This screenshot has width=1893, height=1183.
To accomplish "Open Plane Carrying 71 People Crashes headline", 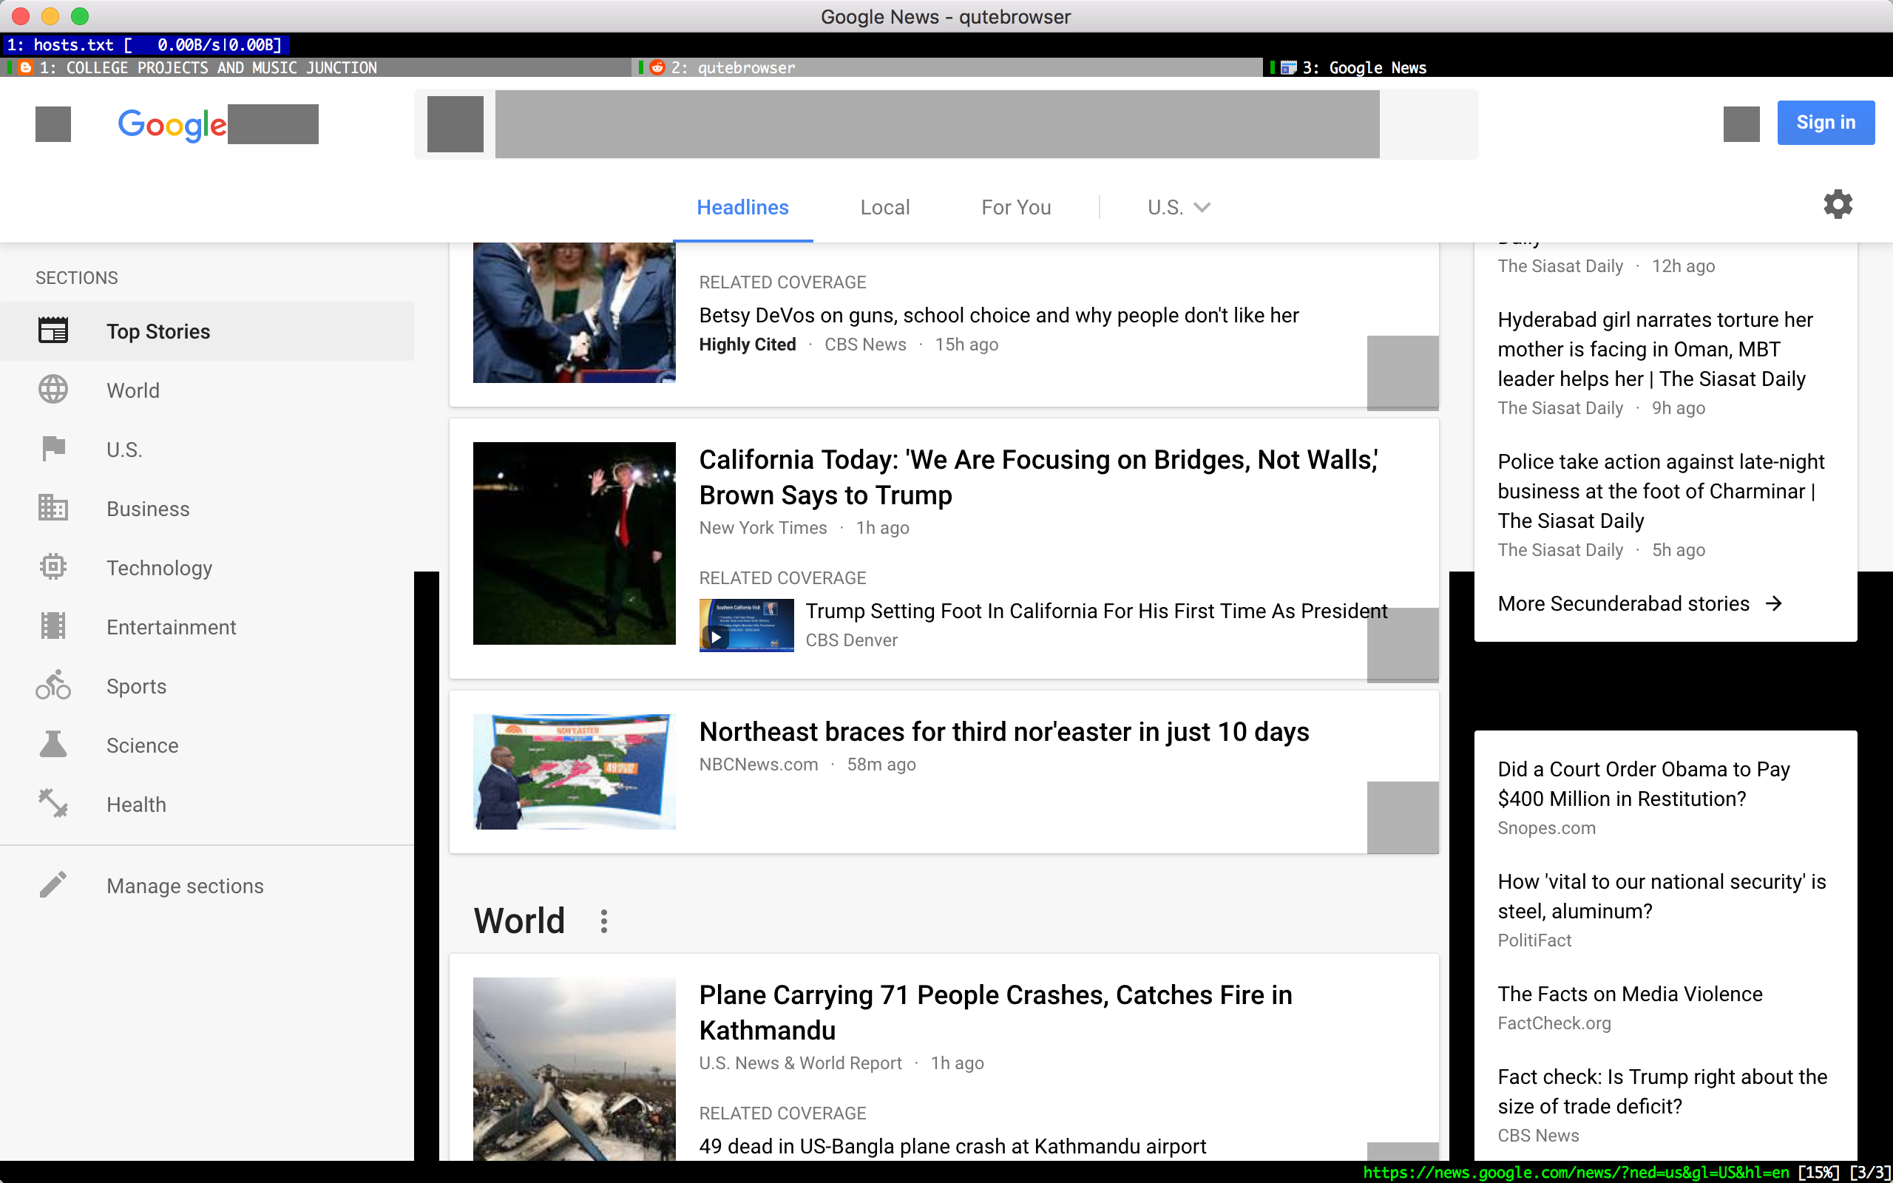I will click(x=996, y=1011).
